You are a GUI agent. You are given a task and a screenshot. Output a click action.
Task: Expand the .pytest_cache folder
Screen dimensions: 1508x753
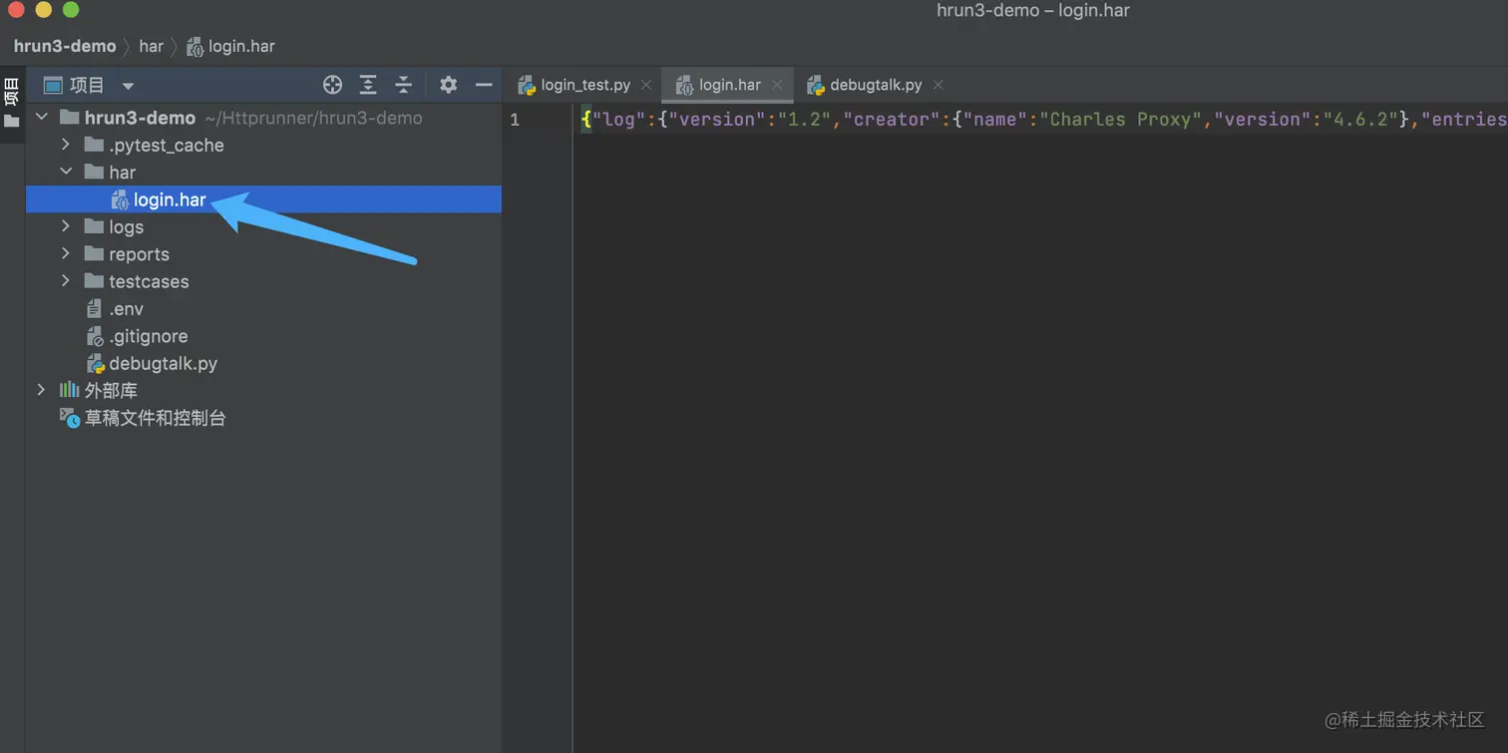(x=66, y=145)
